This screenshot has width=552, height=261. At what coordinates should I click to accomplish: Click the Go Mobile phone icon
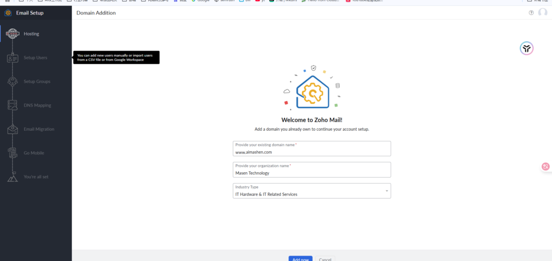click(13, 153)
